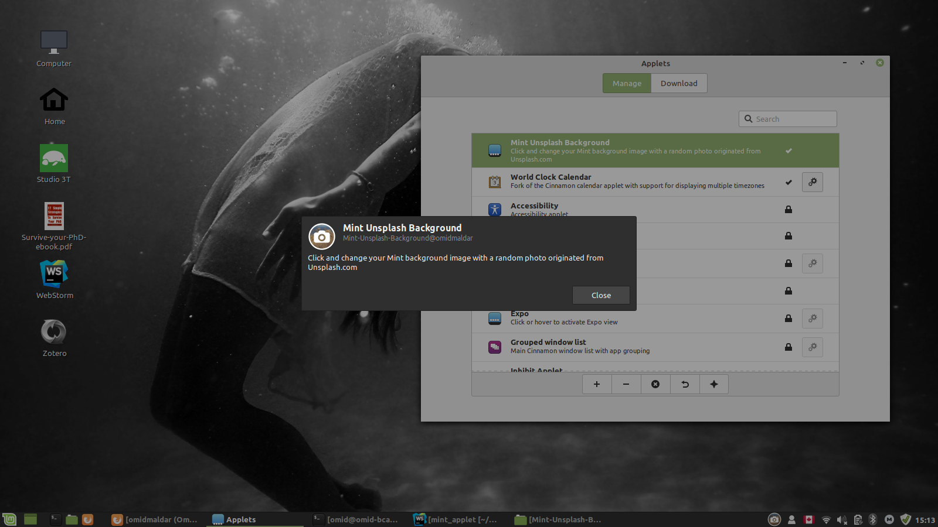The image size is (938, 527).
Task: Focus the Search field in Applets window
Action: click(787, 119)
